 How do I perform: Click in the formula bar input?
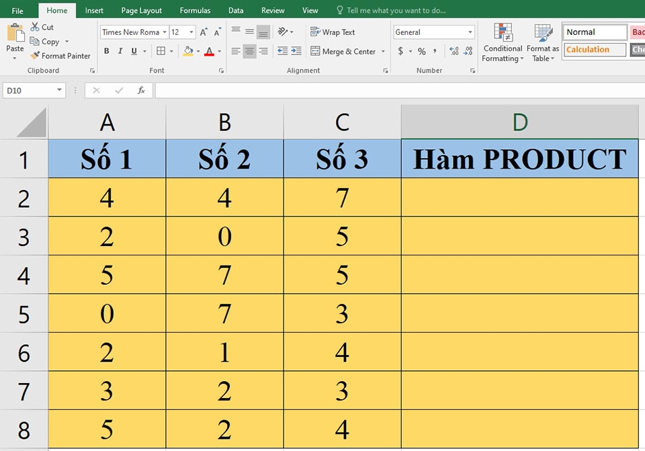[400, 90]
